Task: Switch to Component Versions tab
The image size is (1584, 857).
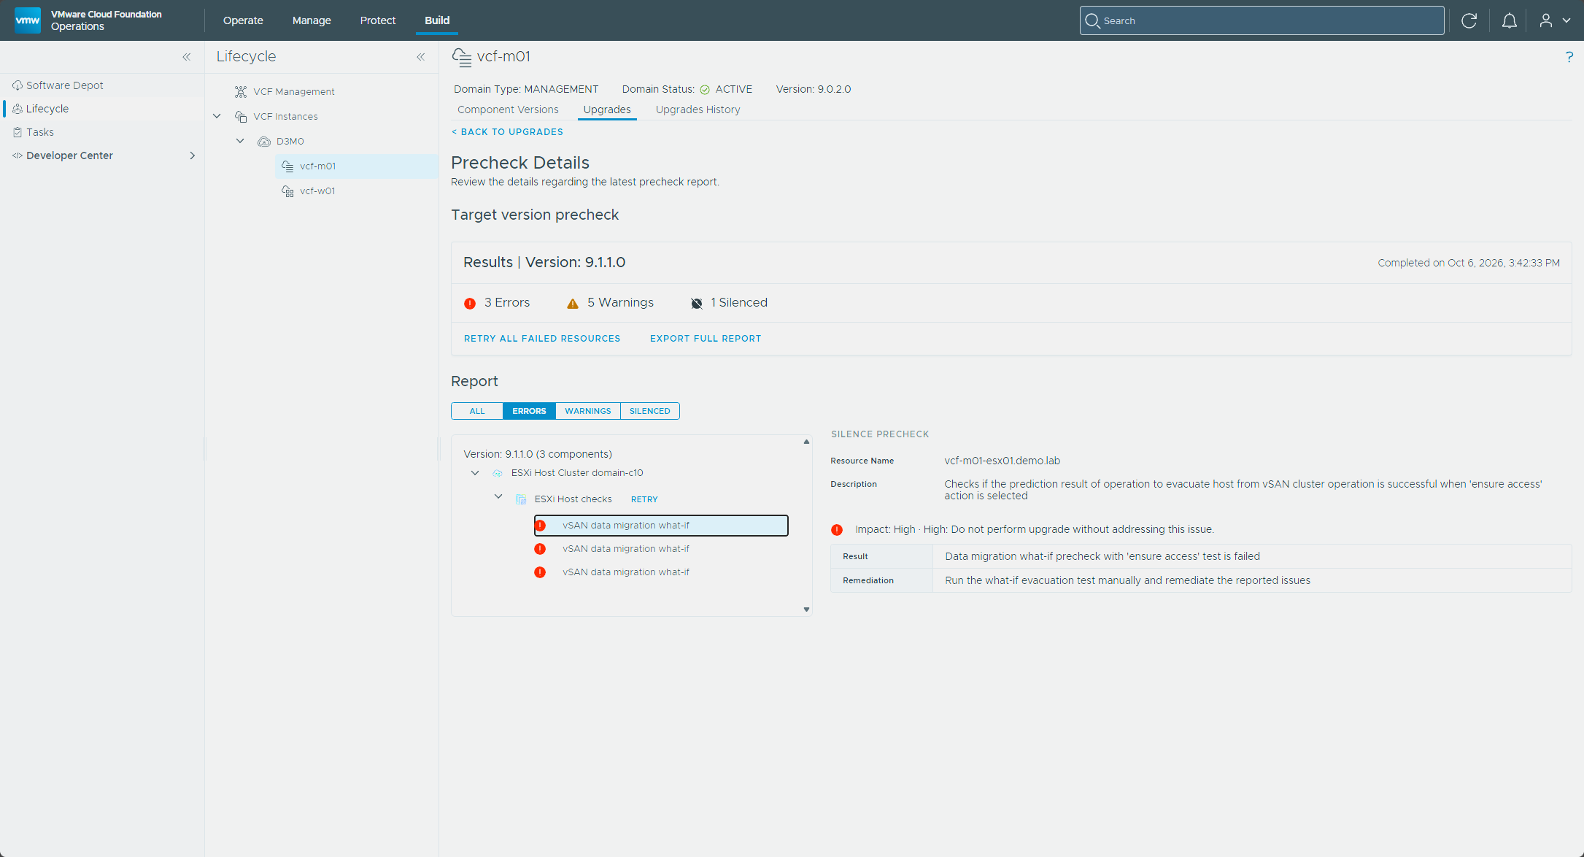Action: (508, 109)
